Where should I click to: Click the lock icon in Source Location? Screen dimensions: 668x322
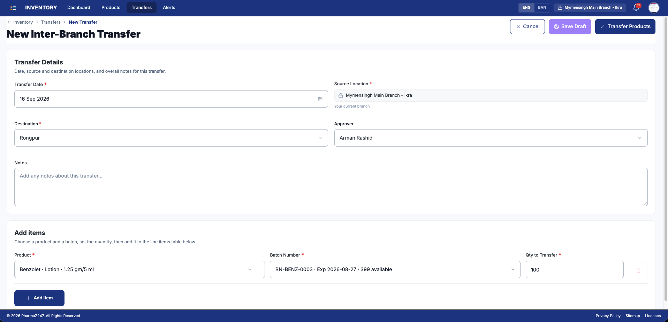(x=341, y=95)
